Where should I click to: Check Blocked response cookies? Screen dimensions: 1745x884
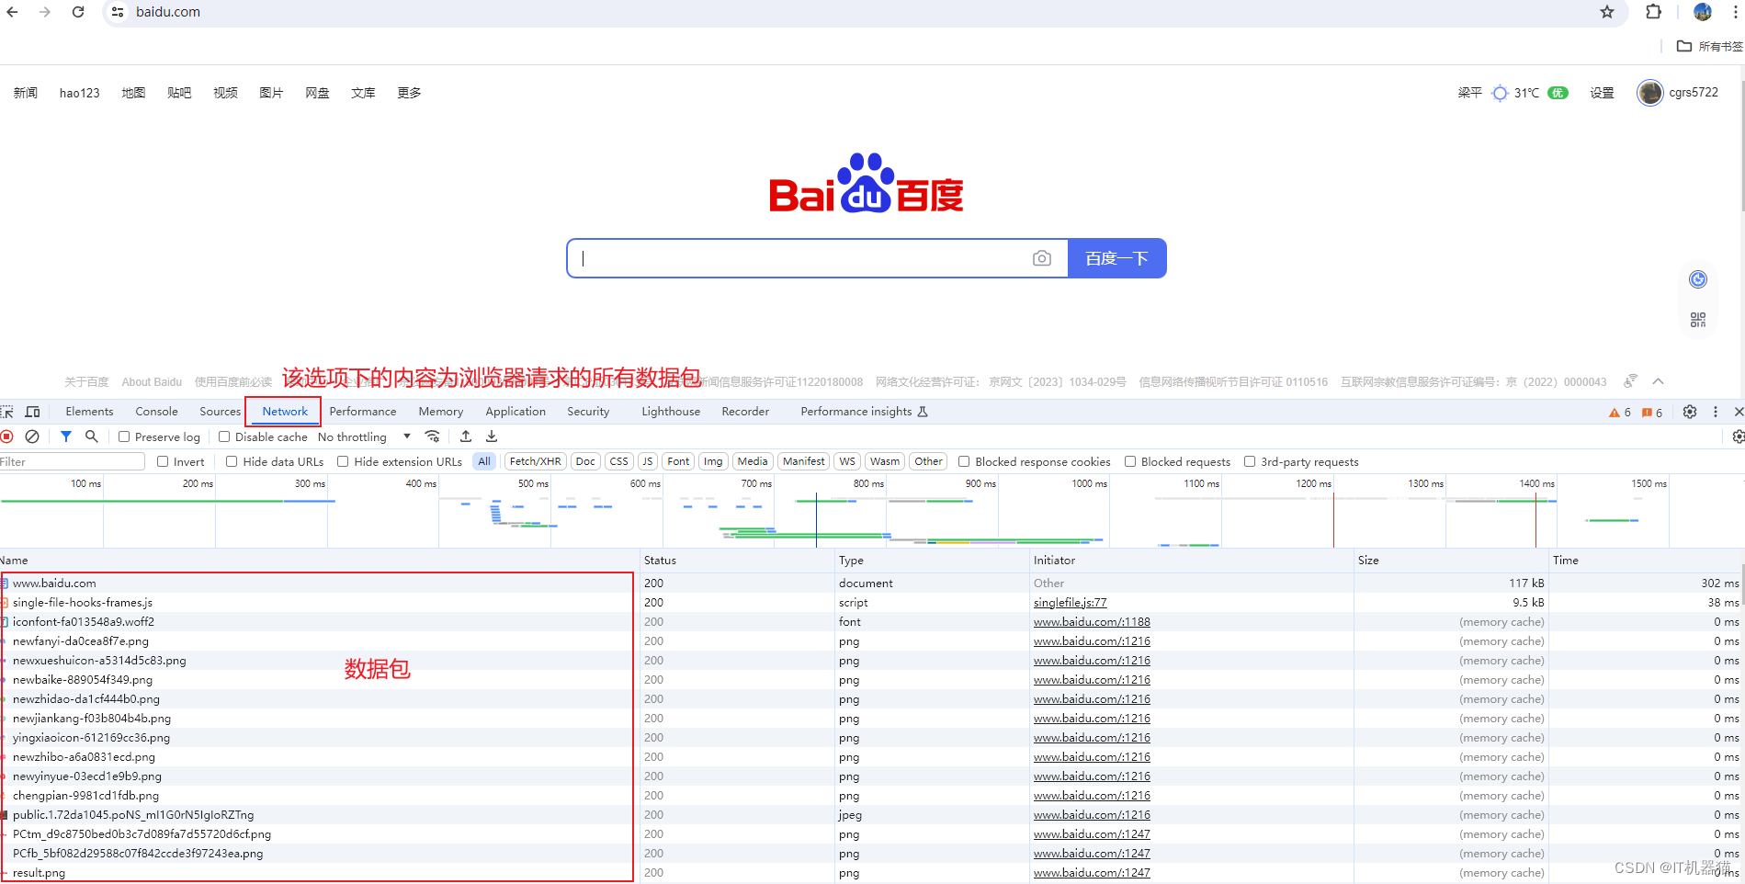964,461
